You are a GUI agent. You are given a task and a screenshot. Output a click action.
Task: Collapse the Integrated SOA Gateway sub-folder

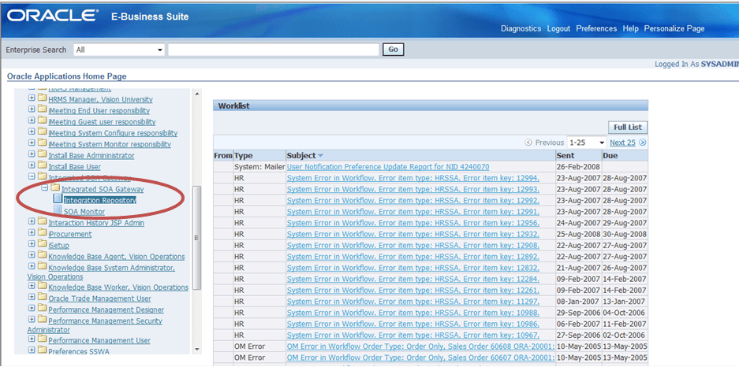[x=45, y=188]
